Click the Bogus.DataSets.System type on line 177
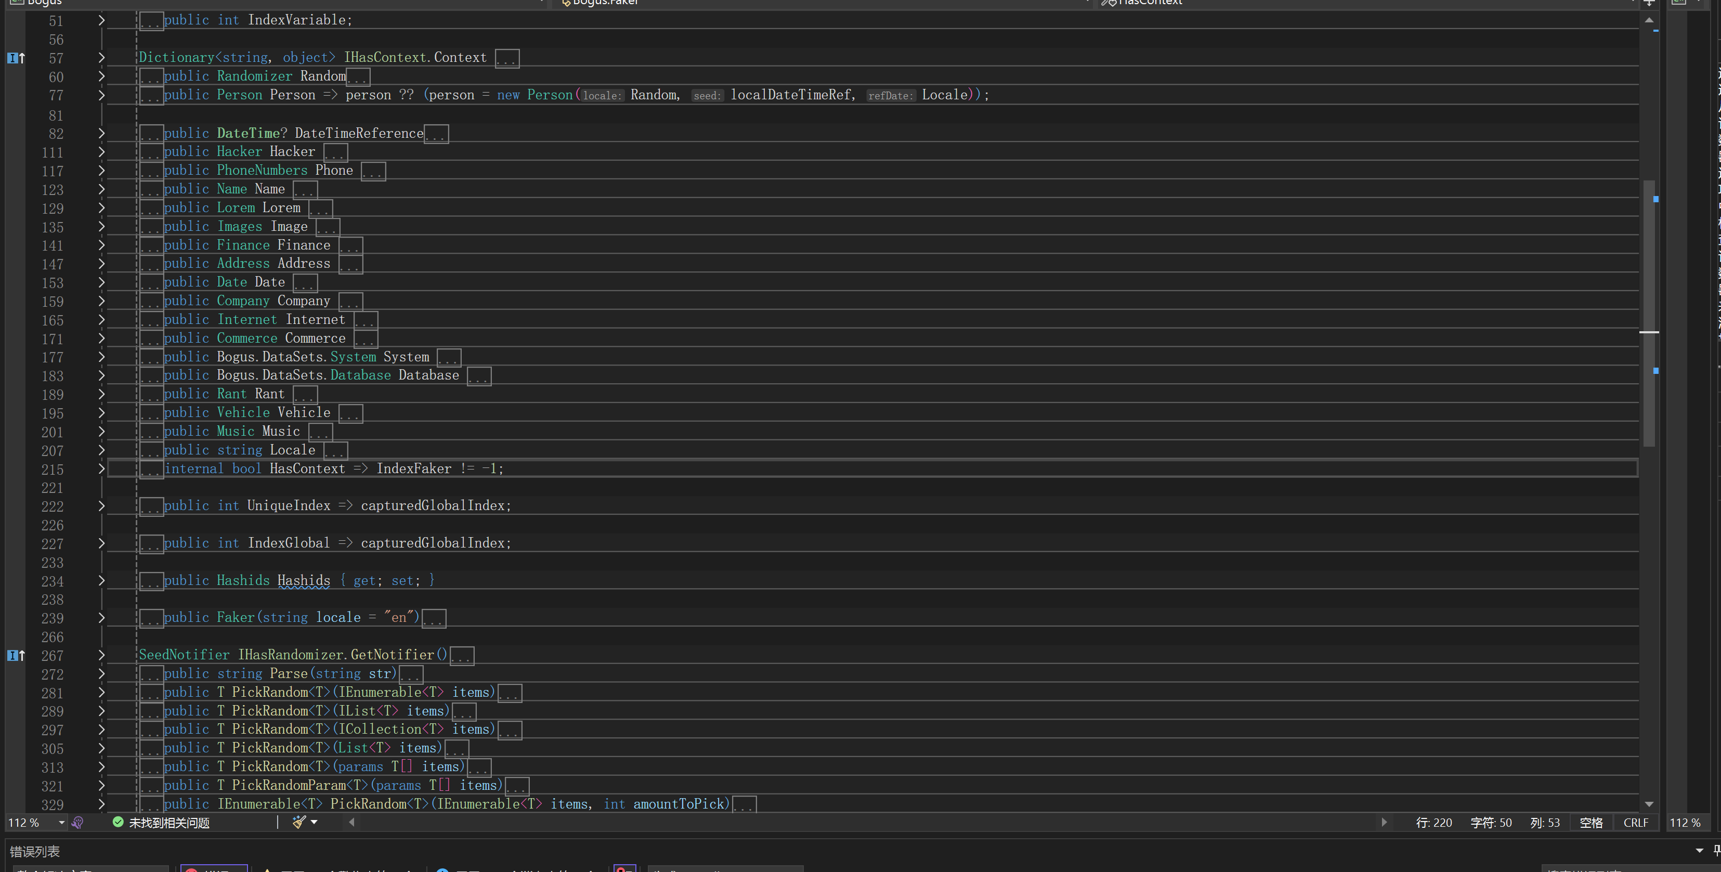1721x872 pixels. 297,357
